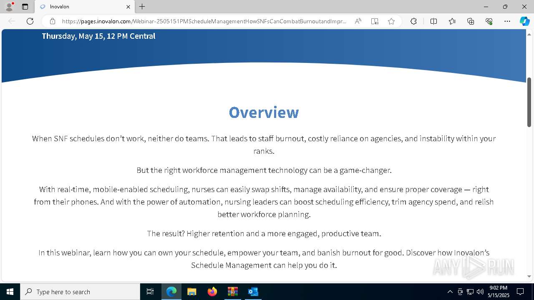
Task: Click the page vertical scrollbar thumb
Action: tap(529, 102)
